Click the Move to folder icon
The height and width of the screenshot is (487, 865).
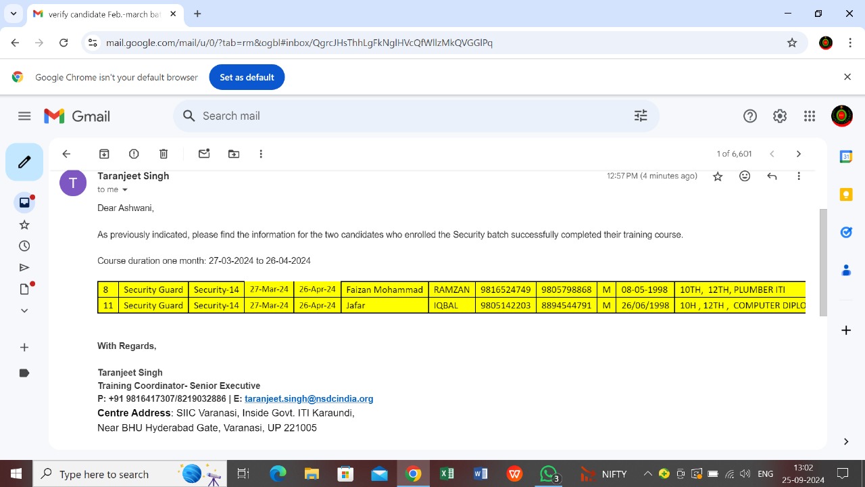click(x=234, y=154)
